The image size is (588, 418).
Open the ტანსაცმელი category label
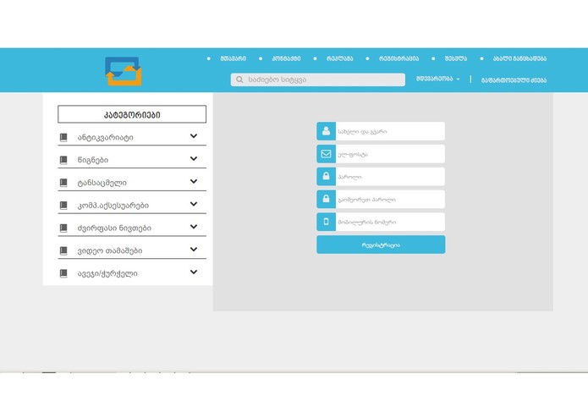coord(102,183)
